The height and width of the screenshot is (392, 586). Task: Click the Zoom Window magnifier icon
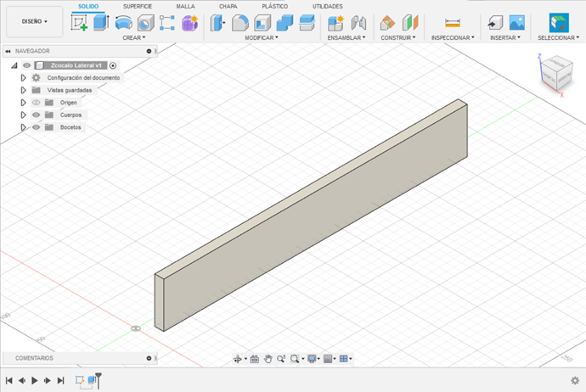pyautogui.click(x=295, y=359)
